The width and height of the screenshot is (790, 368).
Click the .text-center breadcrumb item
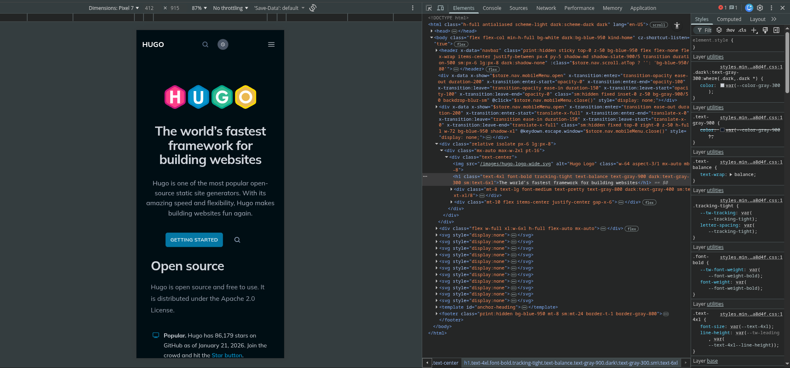(445, 363)
